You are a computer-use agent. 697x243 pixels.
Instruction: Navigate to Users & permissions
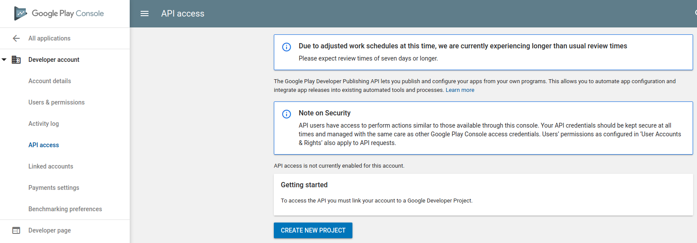pos(56,102)
